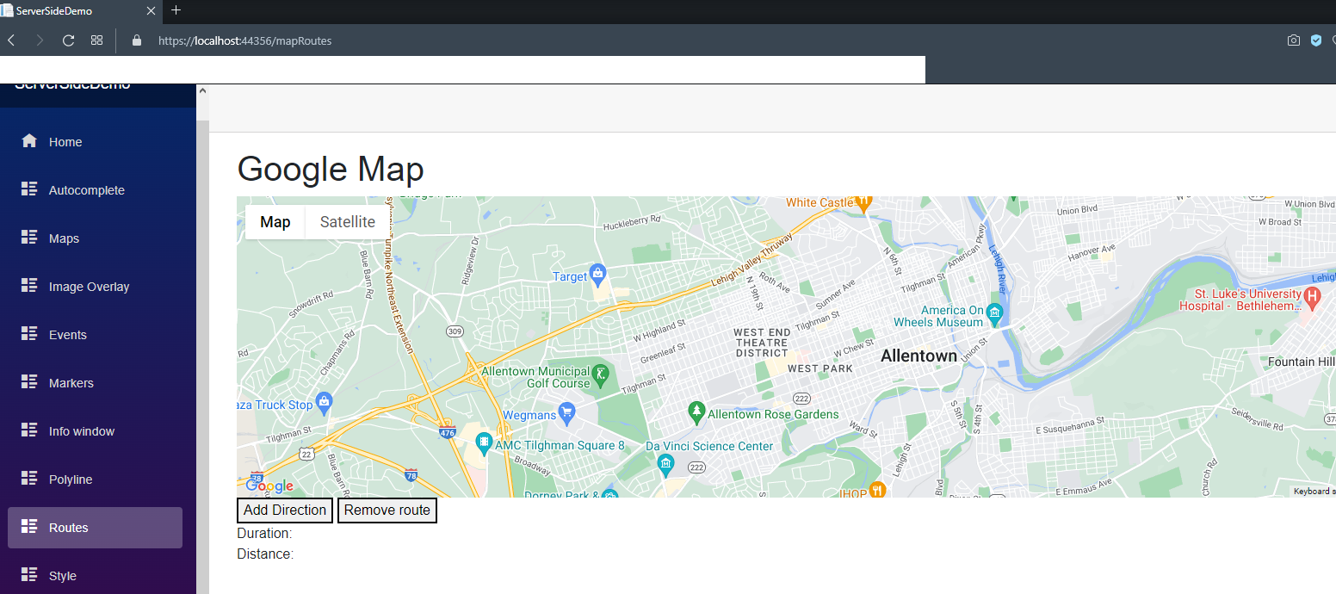Click the Home icon in the sidebar

click(30, 141)
